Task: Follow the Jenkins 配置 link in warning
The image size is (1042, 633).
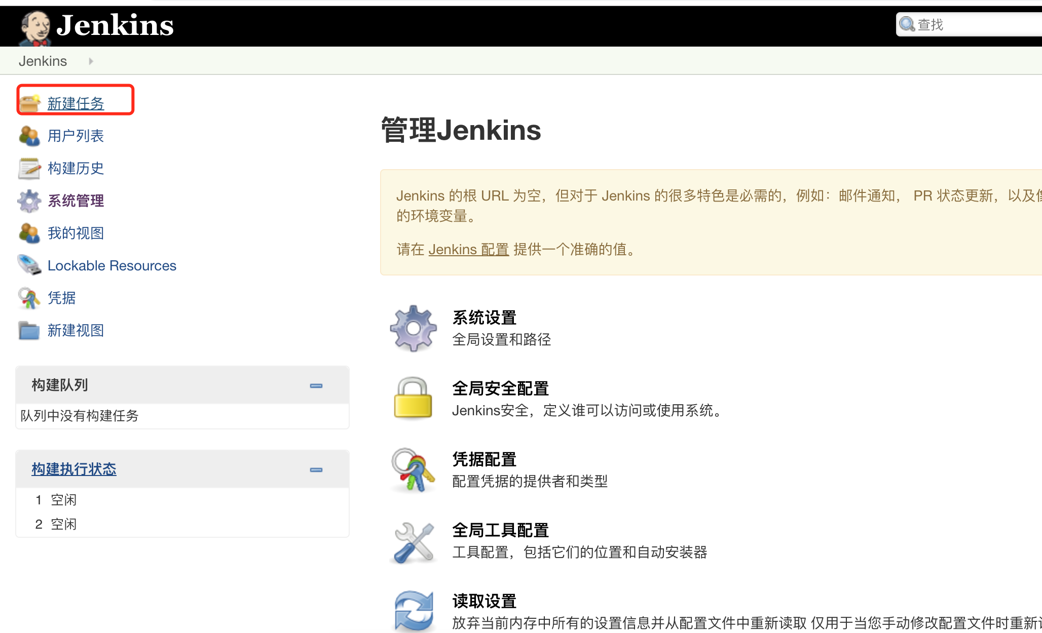Action: 468,249
